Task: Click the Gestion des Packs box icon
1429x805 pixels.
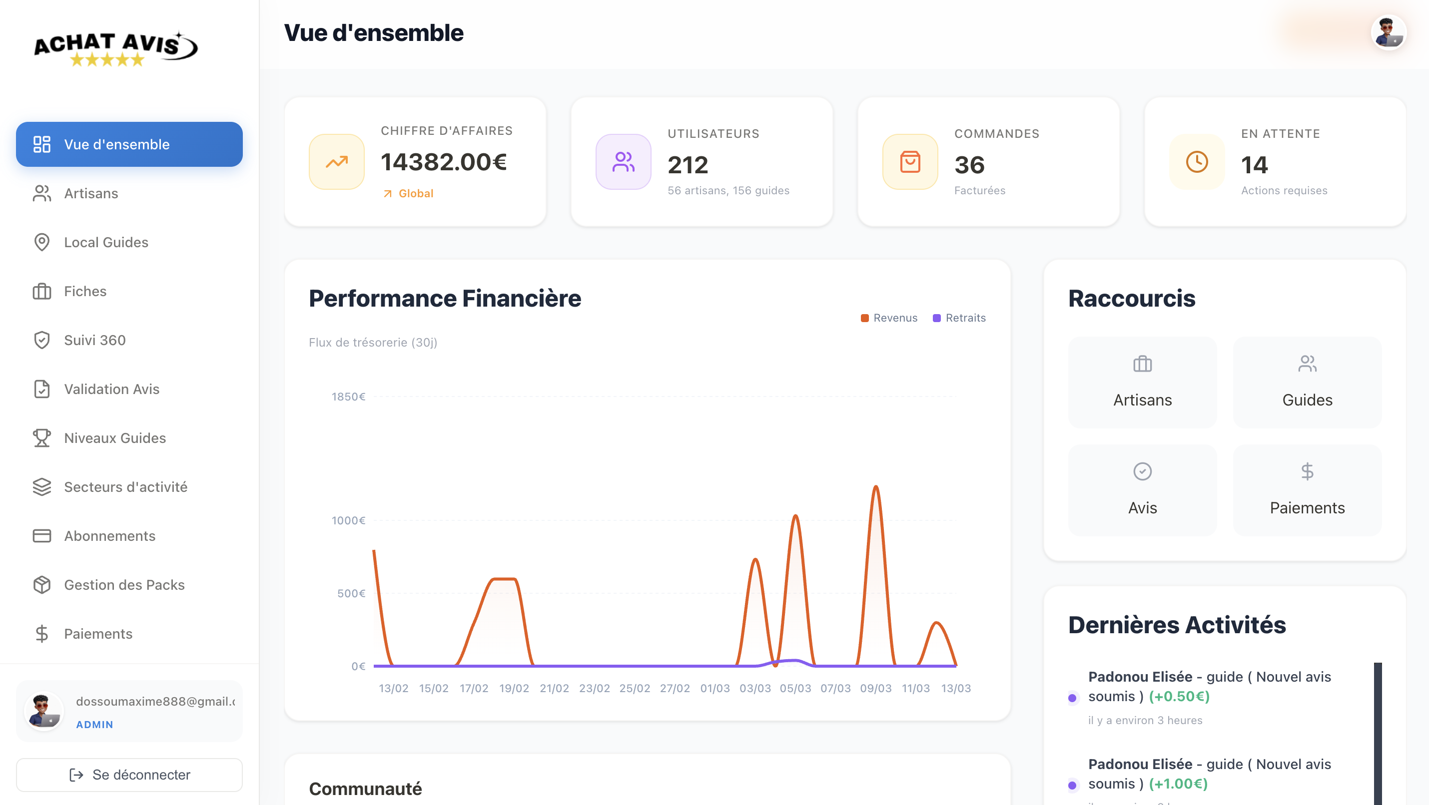Action: click(x=41, y=584)
